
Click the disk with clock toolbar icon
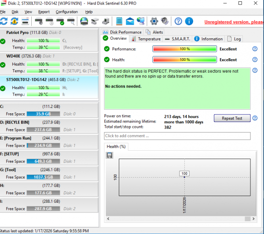(x=49, y=22)
